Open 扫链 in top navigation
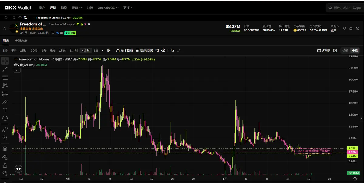Viewport: 364px width, 183px height. pos(64,8)
